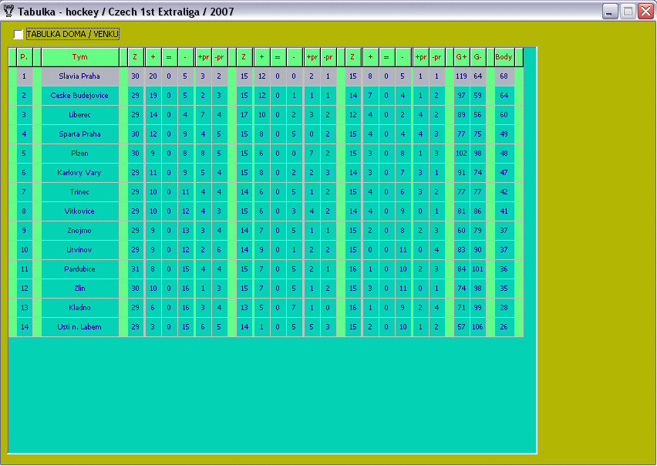657x466 pixels.
Task: Click Karlovy Vary's points value 47
Action: pos(504,173)
